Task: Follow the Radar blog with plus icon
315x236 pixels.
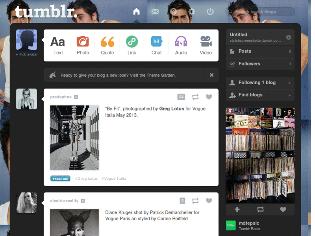Action: pos(237,210)
